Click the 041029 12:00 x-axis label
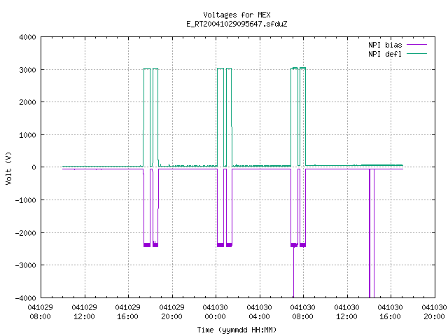Viewport: 448px width, 336px height. tap(84, 312)
